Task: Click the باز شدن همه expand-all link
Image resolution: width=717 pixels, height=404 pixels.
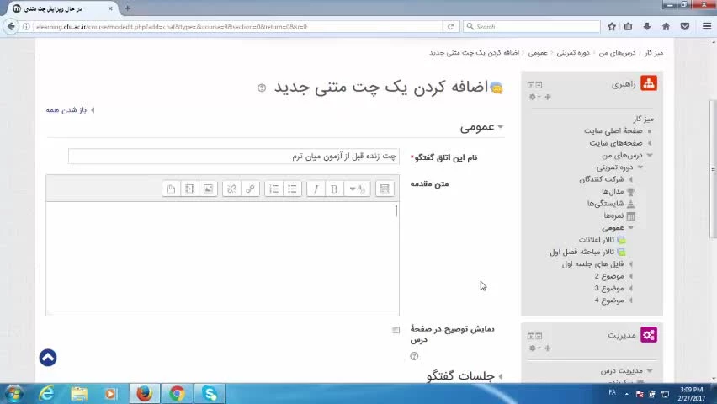Action: pos(66,110)
